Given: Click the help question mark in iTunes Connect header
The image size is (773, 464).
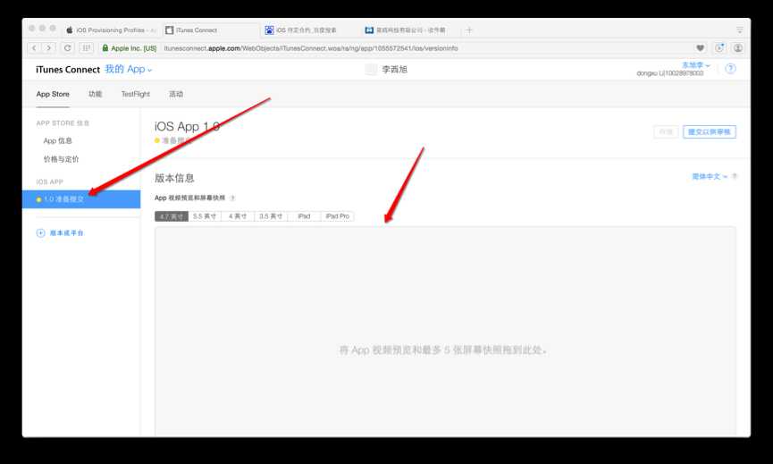Looking at the screenshot, I should [x=731, y=69].
